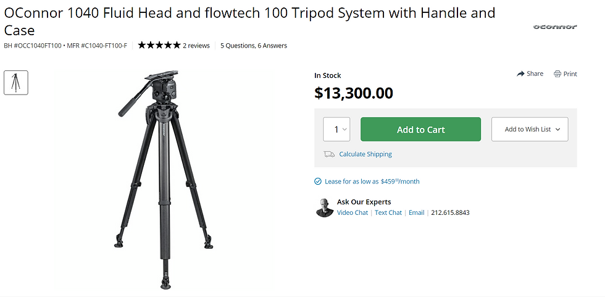Click the 212.615.8843 phone number

[x=450, y=213]
